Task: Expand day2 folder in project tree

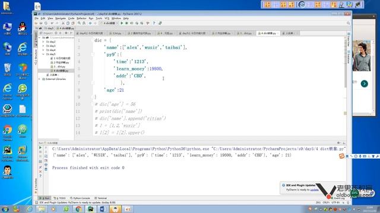Action: [x=43, y=42]
